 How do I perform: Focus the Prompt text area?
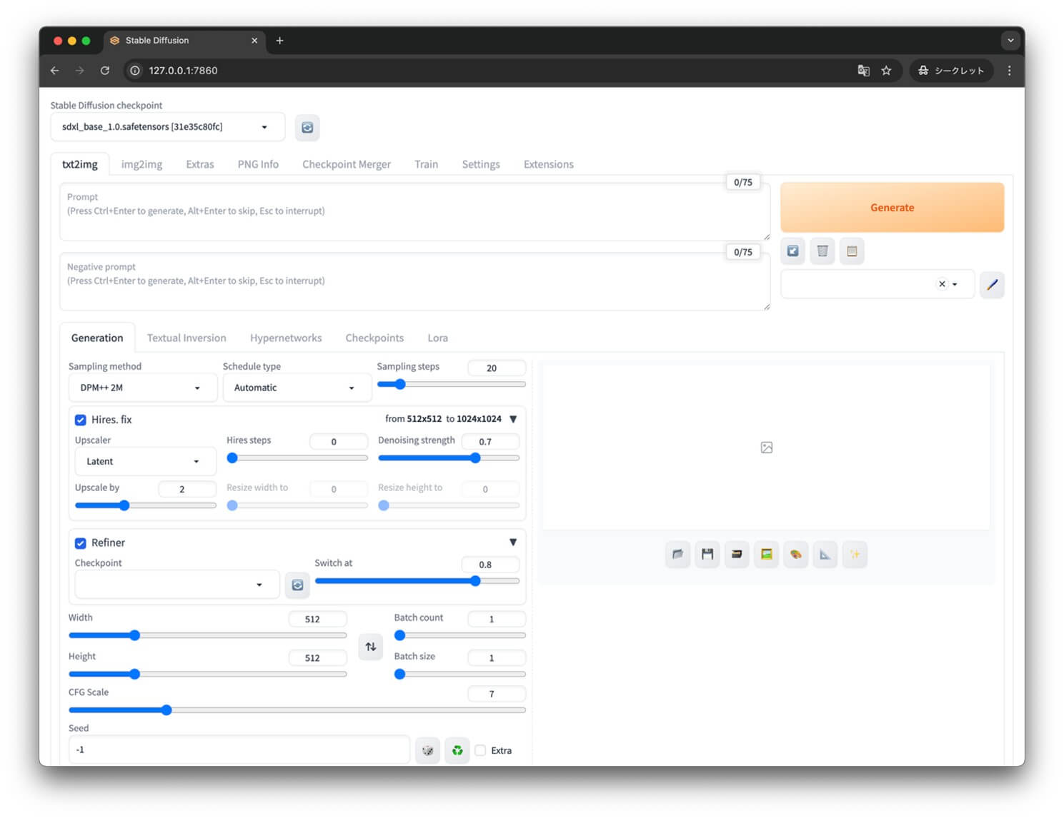(414, 212)
